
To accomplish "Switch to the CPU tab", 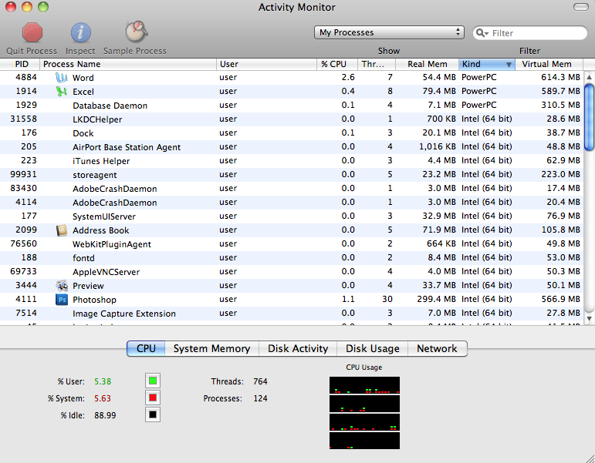I will [x=146, y=348].
